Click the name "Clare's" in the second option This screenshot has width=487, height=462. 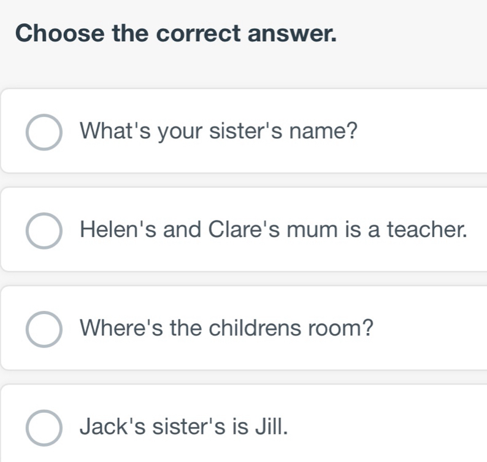tap(235, 230)
